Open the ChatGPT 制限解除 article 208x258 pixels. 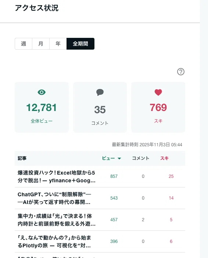click(x=54, y=198)
